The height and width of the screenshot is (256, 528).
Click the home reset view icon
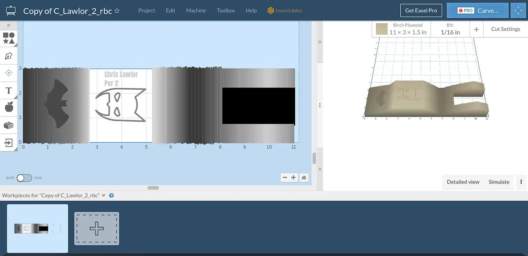pyautogui.click(x=304, y=177)
